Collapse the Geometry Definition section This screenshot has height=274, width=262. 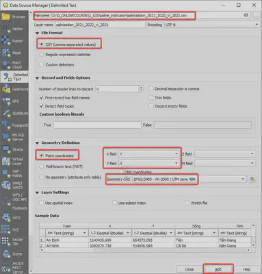[x=38, y=143]
